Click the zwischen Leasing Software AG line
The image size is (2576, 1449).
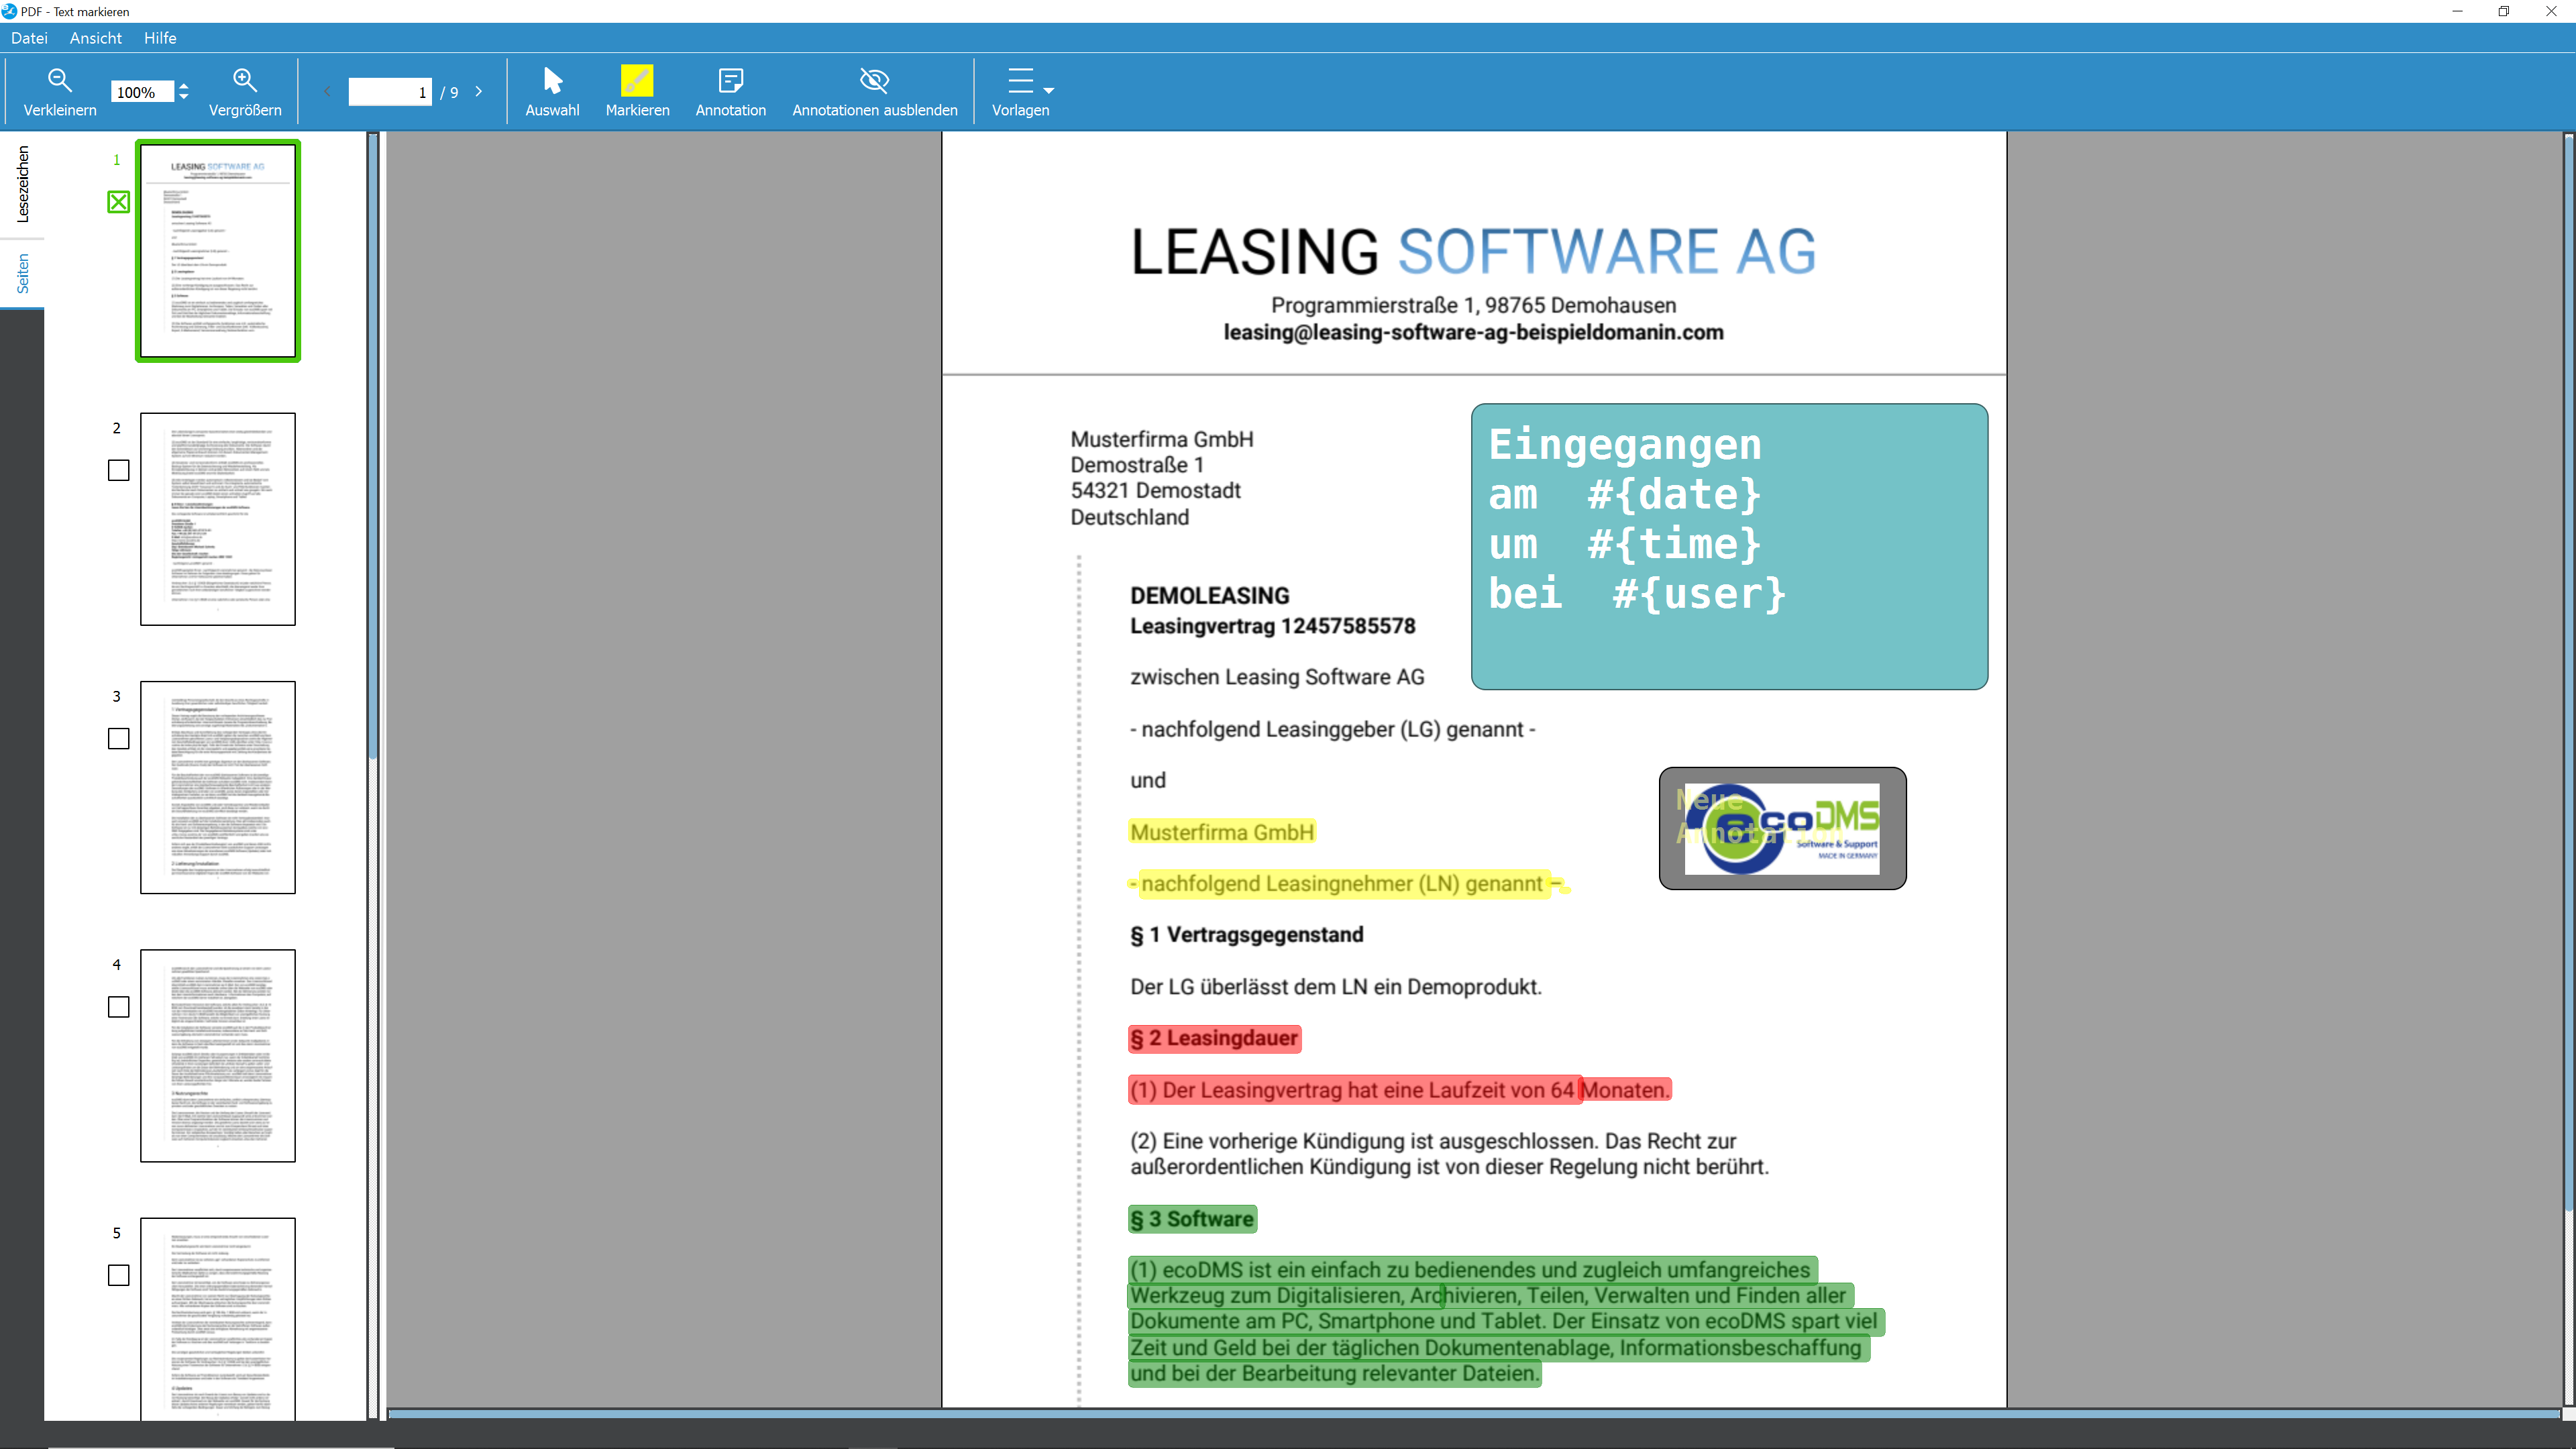tap(1277, 677)
